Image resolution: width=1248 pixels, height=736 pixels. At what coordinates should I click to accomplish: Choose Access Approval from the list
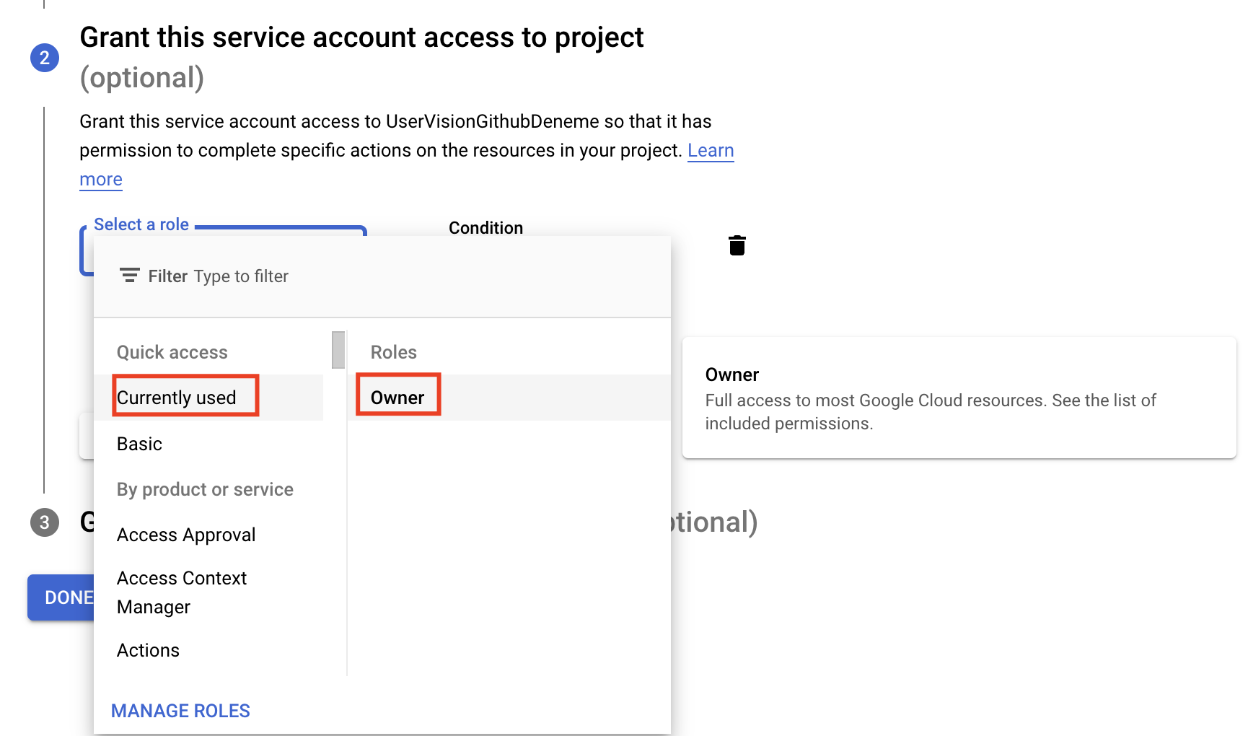pos(186,534)
